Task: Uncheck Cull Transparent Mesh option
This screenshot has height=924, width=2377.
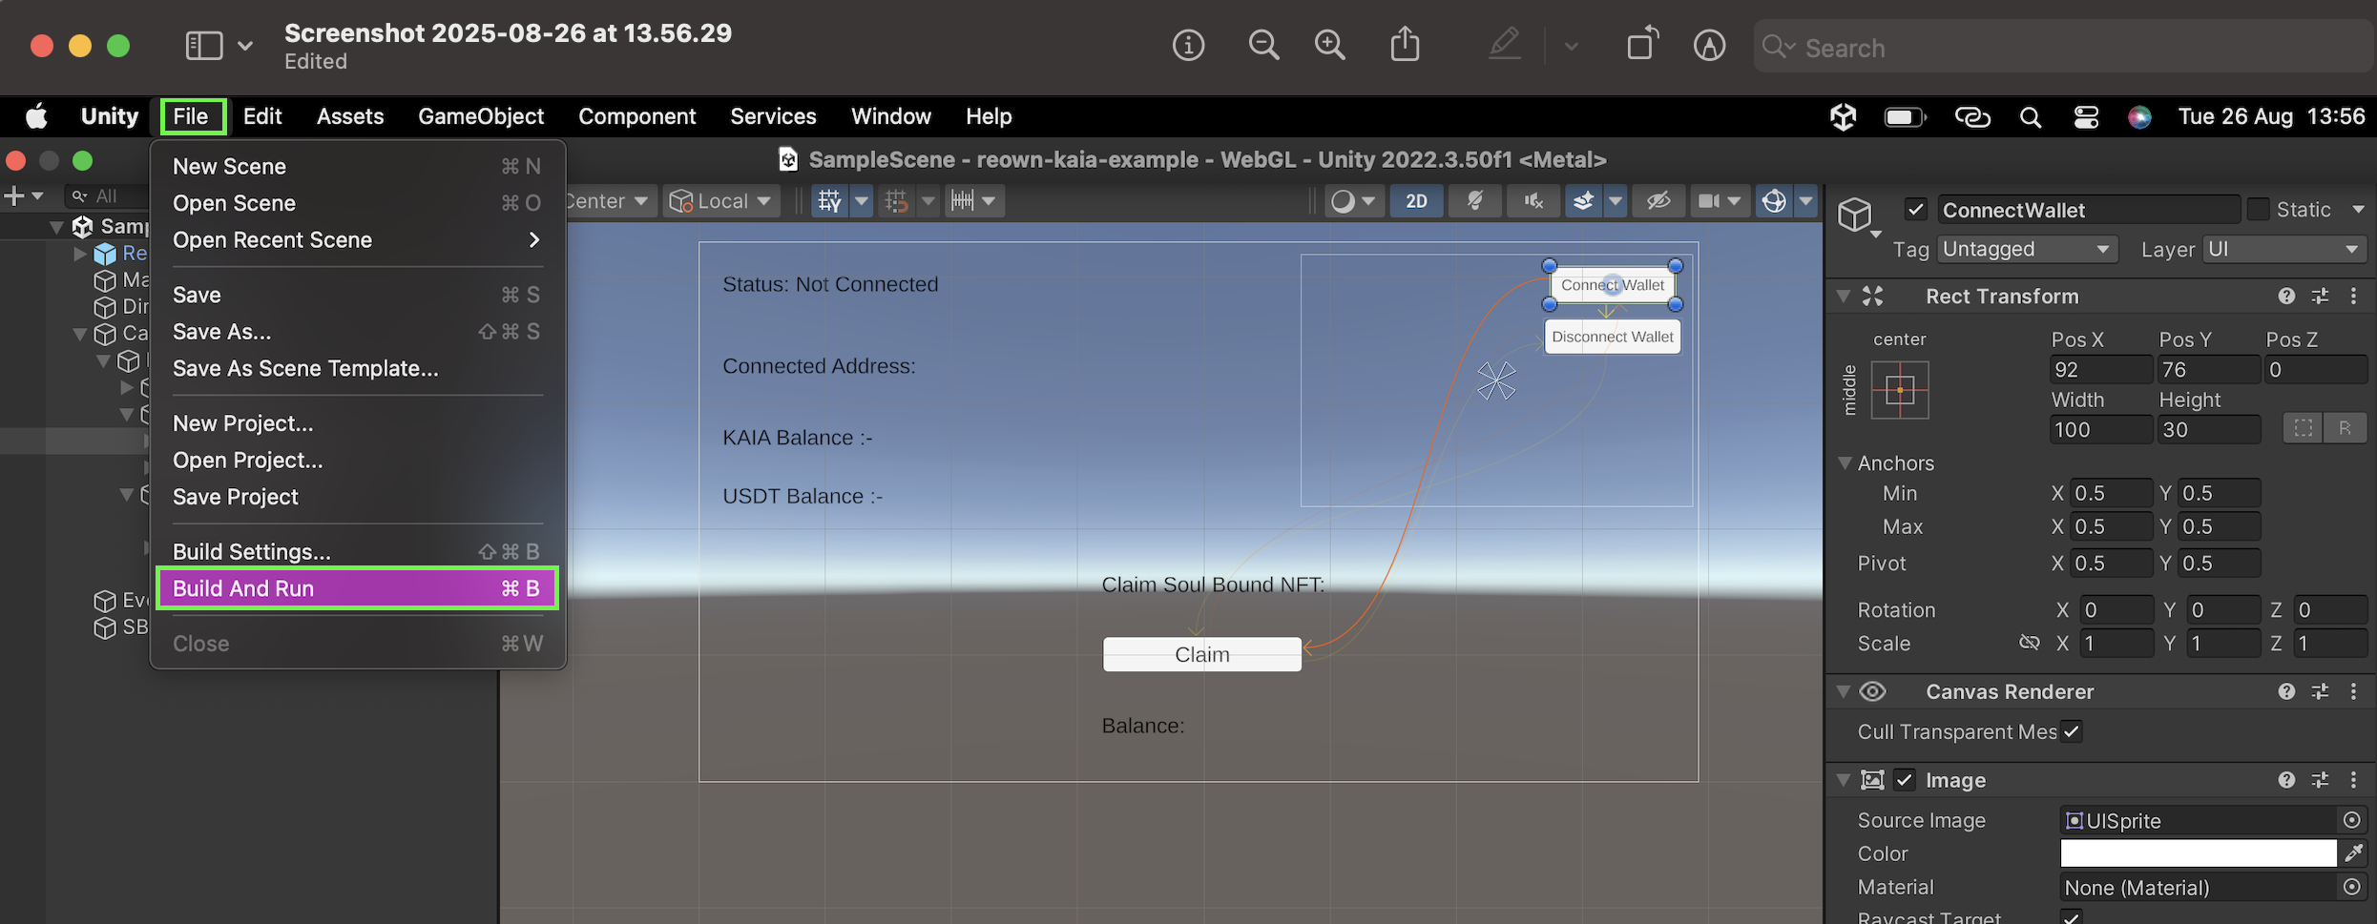Action: [2071, 732]
